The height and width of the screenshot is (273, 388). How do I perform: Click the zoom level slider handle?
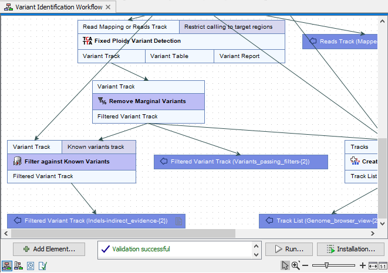coord(326,265)
